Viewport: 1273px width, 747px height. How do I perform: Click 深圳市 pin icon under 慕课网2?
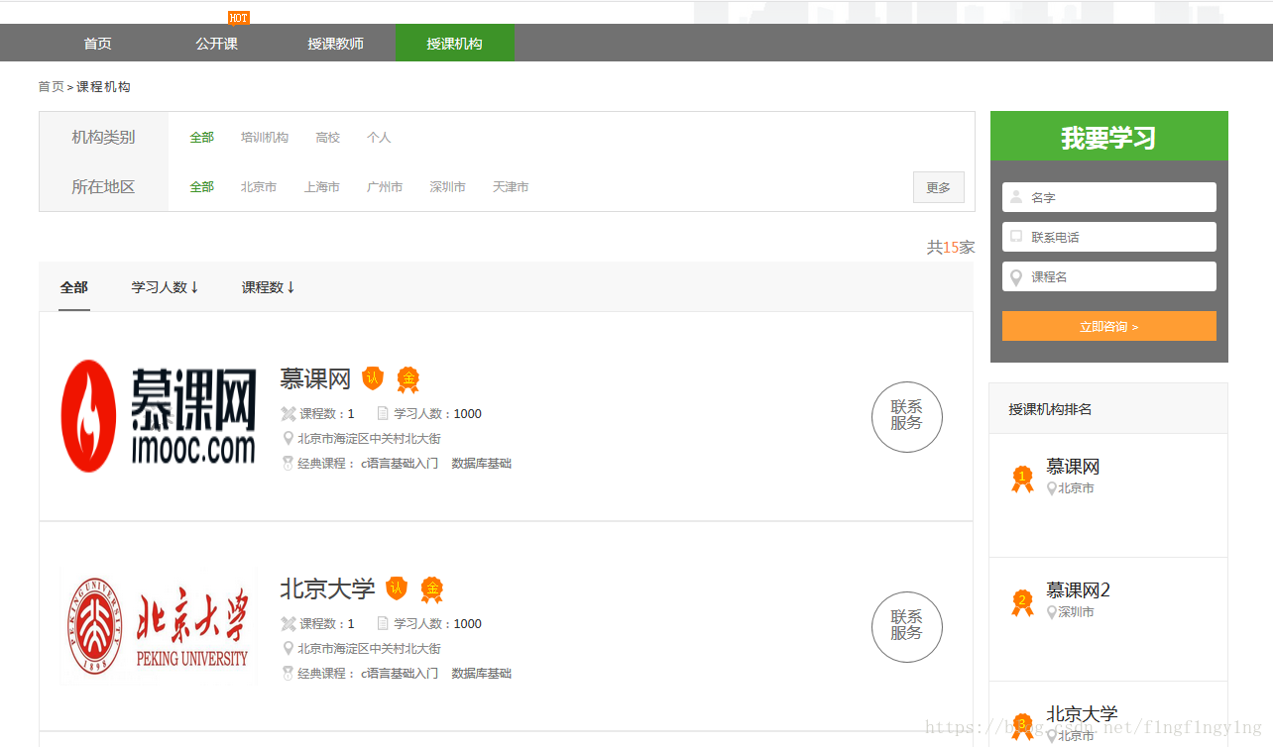[x=1052, y=612]
